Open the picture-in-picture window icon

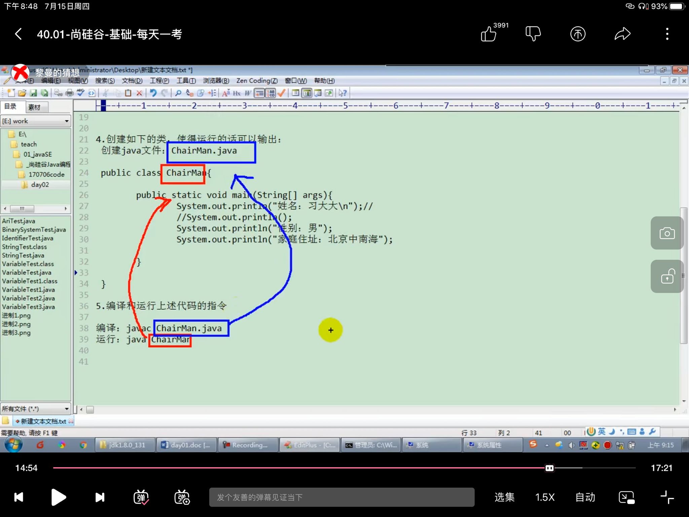pyautogui.click(x=626, y=497)
